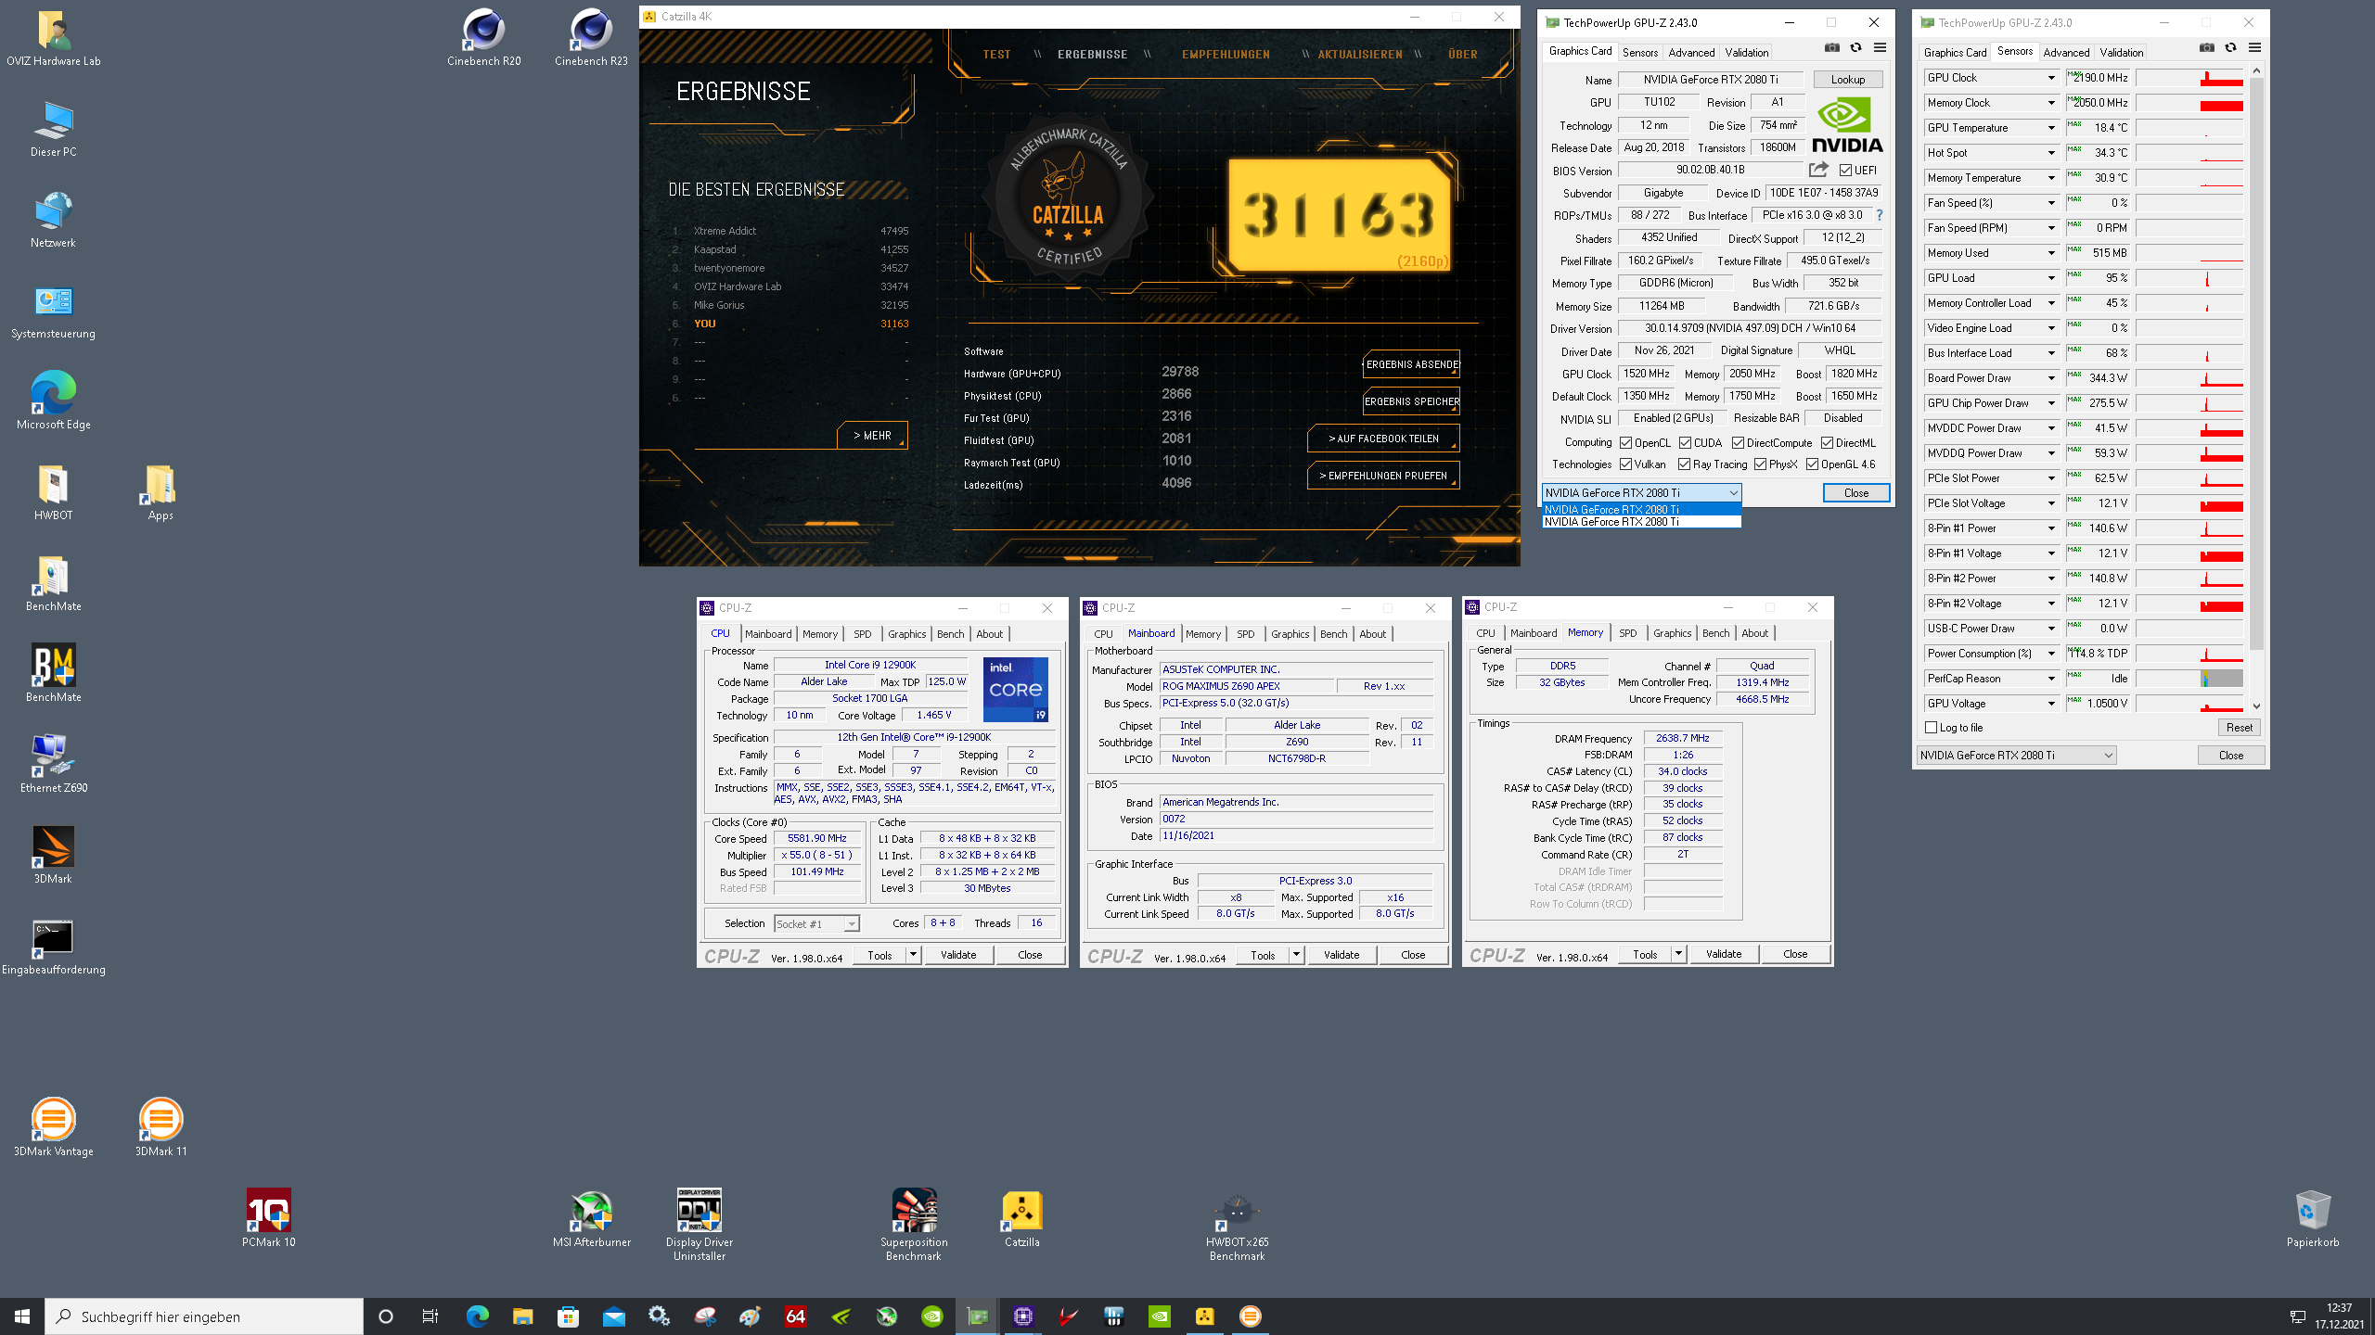Click AUF FACEBOOK TEILEN button
2375x1335 pixels.
(1383, 439)
